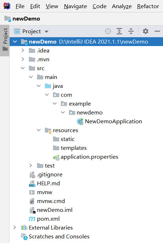Click the HELP.md markdown file icon

click(x=32, y=183)
